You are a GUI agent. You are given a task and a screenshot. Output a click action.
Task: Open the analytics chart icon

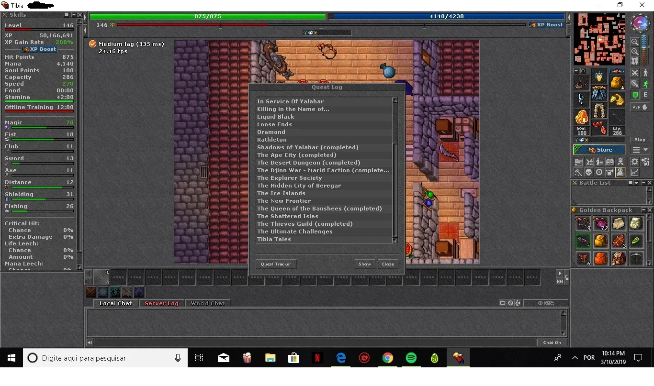[634, 172]
